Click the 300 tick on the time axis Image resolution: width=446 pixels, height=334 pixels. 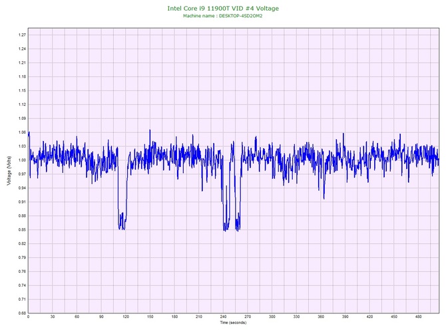coord(272,317)
